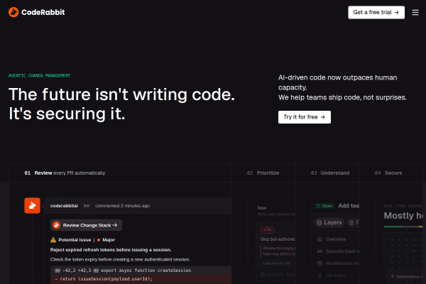Select the 01 Review tab
The height and width of the screenshot is (284, 426).
point(120,173)
